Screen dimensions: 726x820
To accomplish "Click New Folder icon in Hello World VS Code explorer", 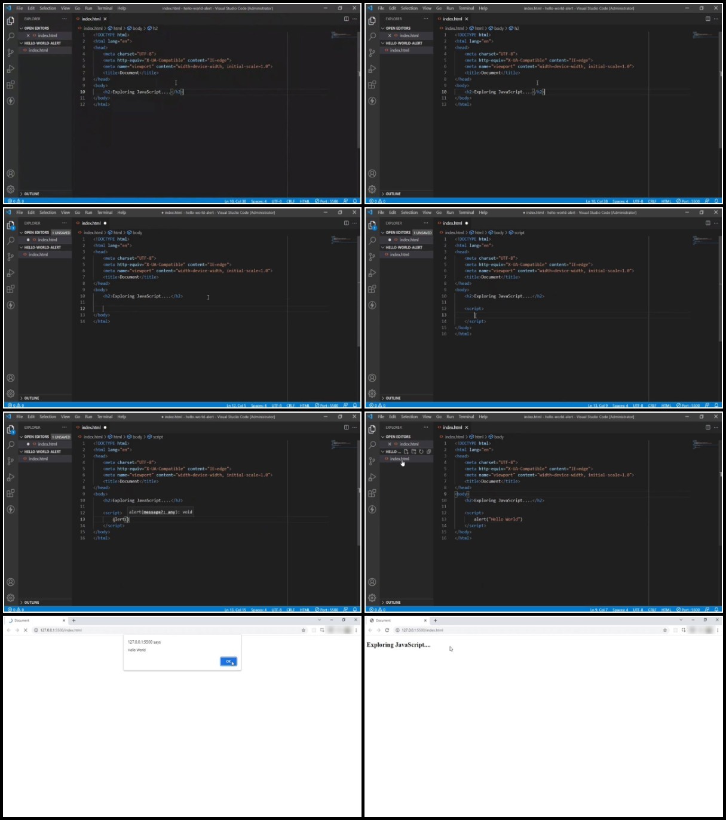I will 413,452.
